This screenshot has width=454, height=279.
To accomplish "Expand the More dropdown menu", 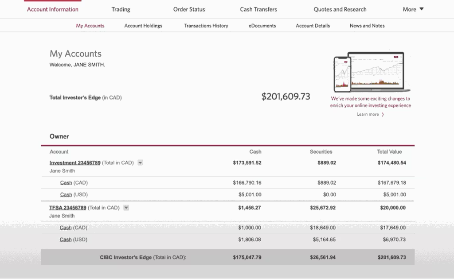I will click(x=413, y=9).
